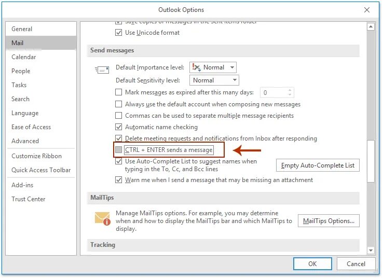Click scrollbar up arrow
The image size is (383, 278).
(371, 26)
